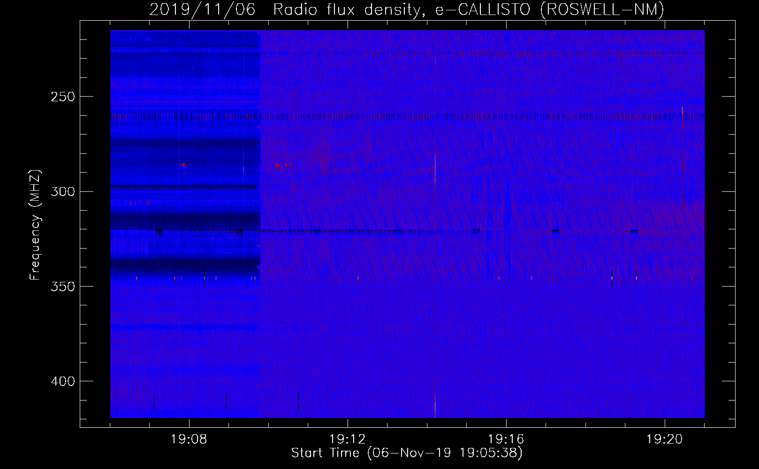Click the 19:20 time tick label
Image resolution: width=759 pixels, height=469 pixels.
click(665, 439)
